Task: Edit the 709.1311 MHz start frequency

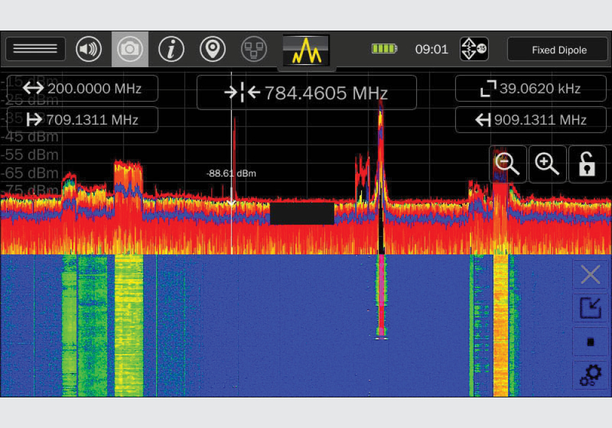Action: (x=83, y=120)
